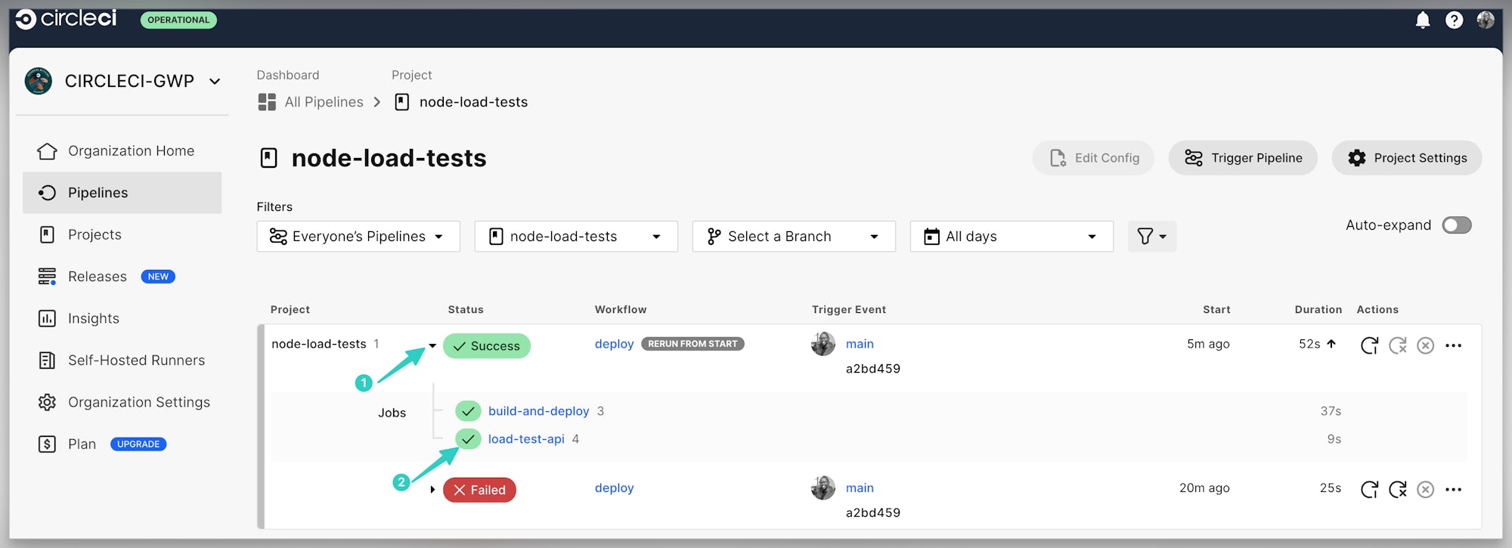The height and width of the screenshot is (548, 1512).
Task: Open the All days date dropdown
Action: coord(1012,237)
